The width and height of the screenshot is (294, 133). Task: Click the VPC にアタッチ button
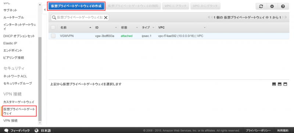(x=176, y=6)
